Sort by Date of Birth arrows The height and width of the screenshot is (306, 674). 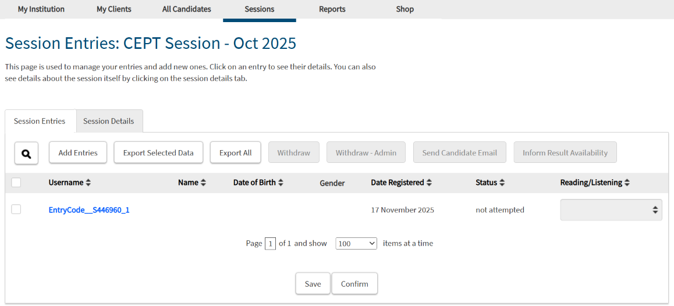(x=281, y=183)
